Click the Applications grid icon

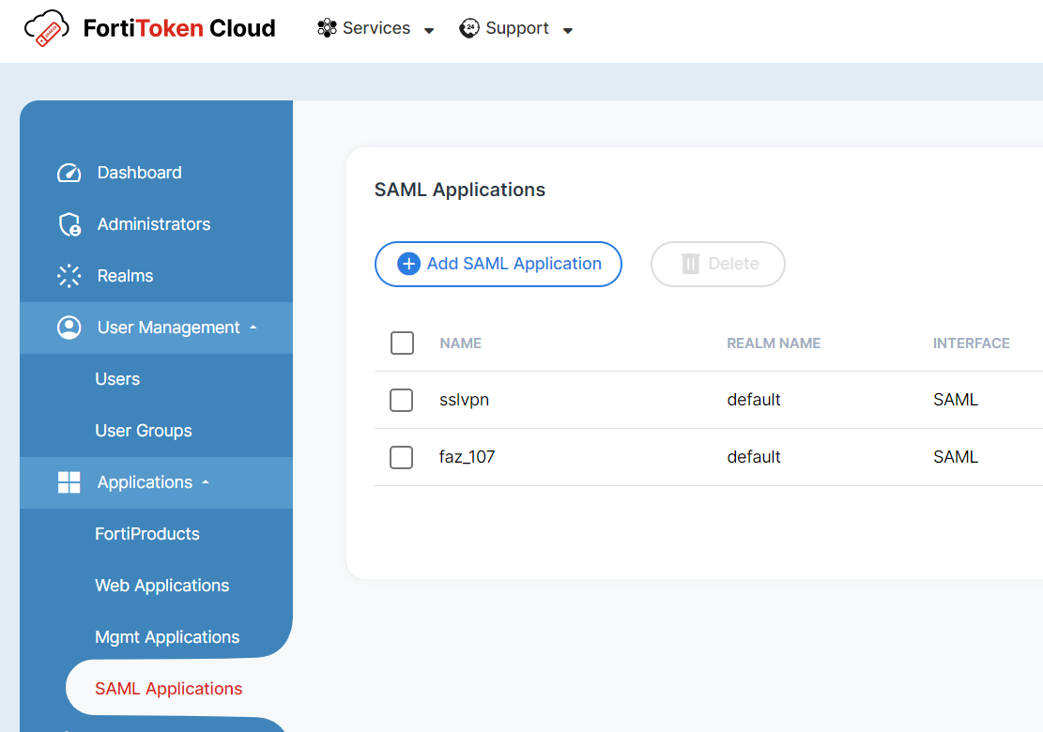(x=69, y=482)
